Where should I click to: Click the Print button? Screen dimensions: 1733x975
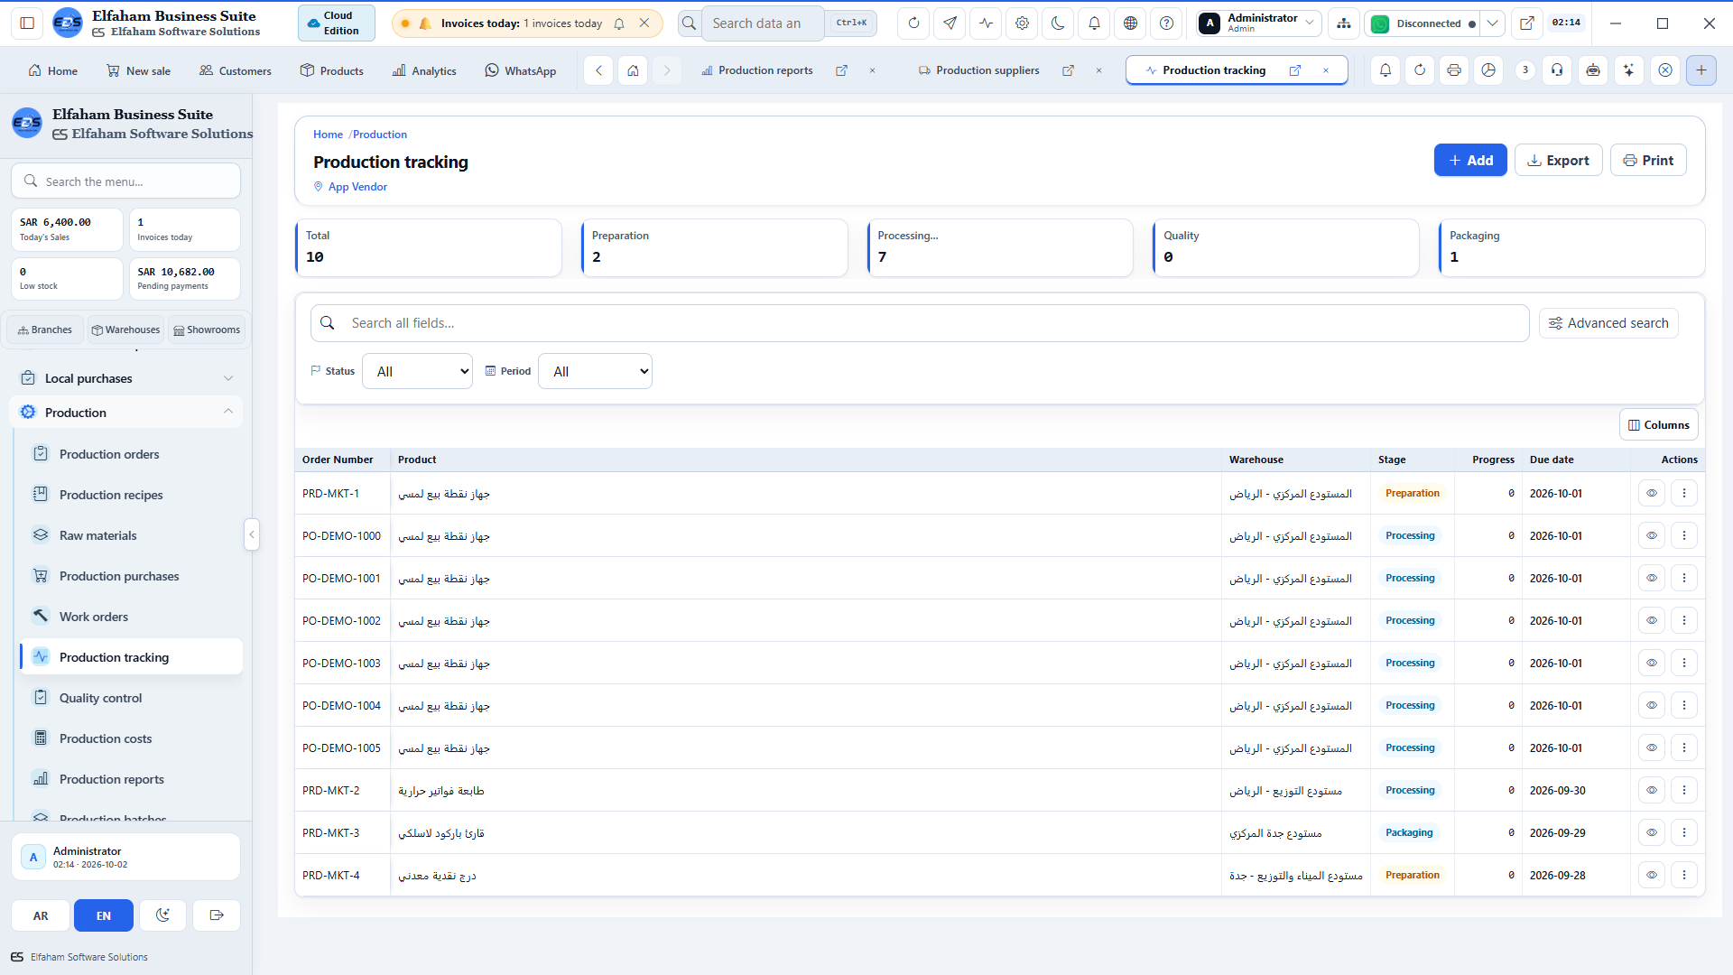1648,161
